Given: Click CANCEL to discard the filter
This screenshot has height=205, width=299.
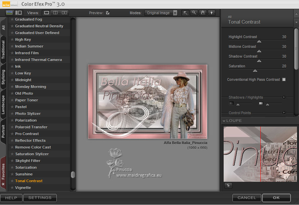Looking at the screenshot, I should point(247,198).
